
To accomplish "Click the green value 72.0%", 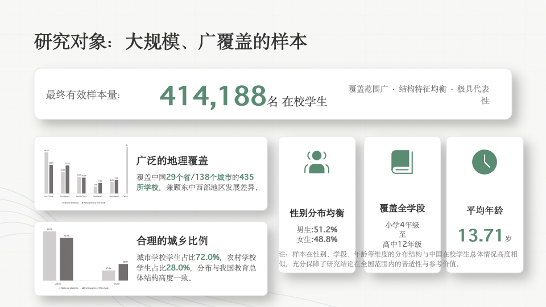I will point(208,257).
